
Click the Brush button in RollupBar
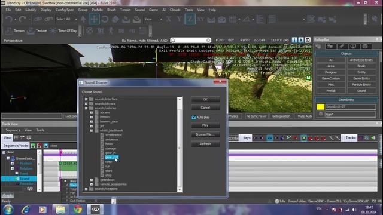tap(361, 66)
